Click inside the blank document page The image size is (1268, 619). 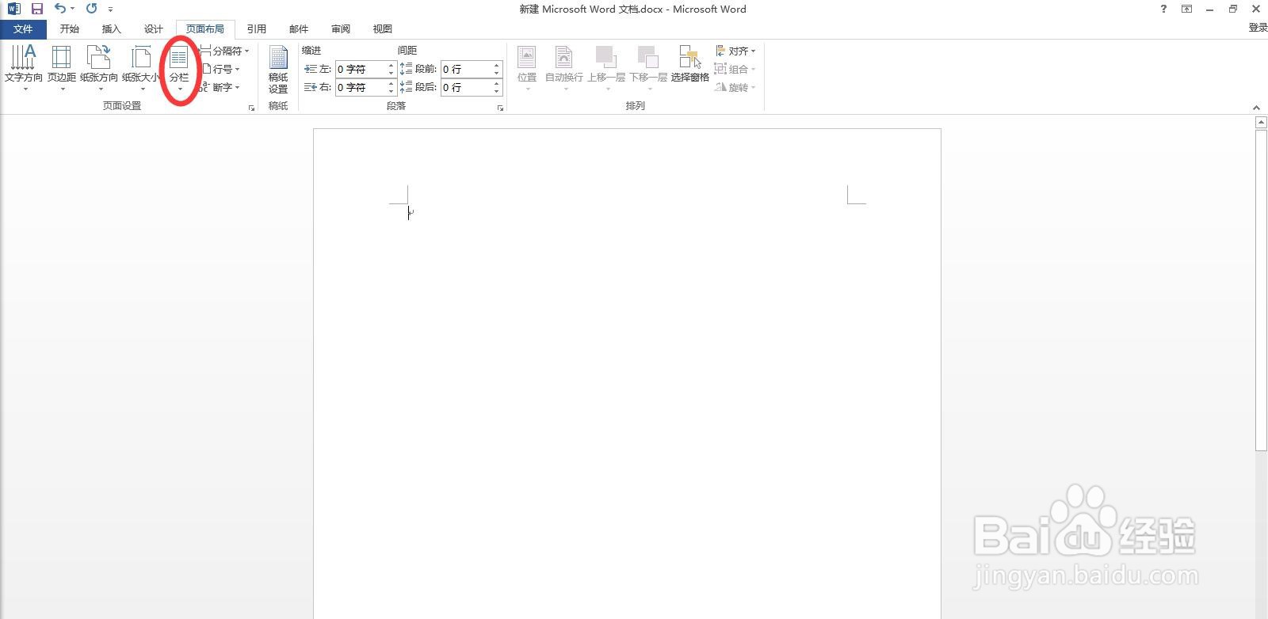pyautogui.click(x=627, y=374)
